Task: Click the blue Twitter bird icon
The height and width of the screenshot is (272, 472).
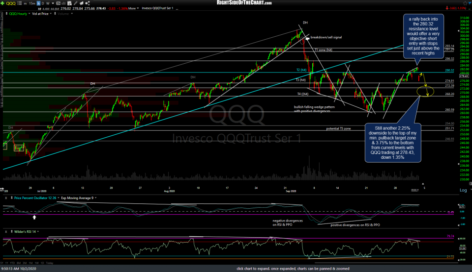Action: click(470, 3)
